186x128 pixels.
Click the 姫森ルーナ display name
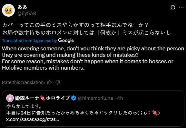[x=42, y=98]
